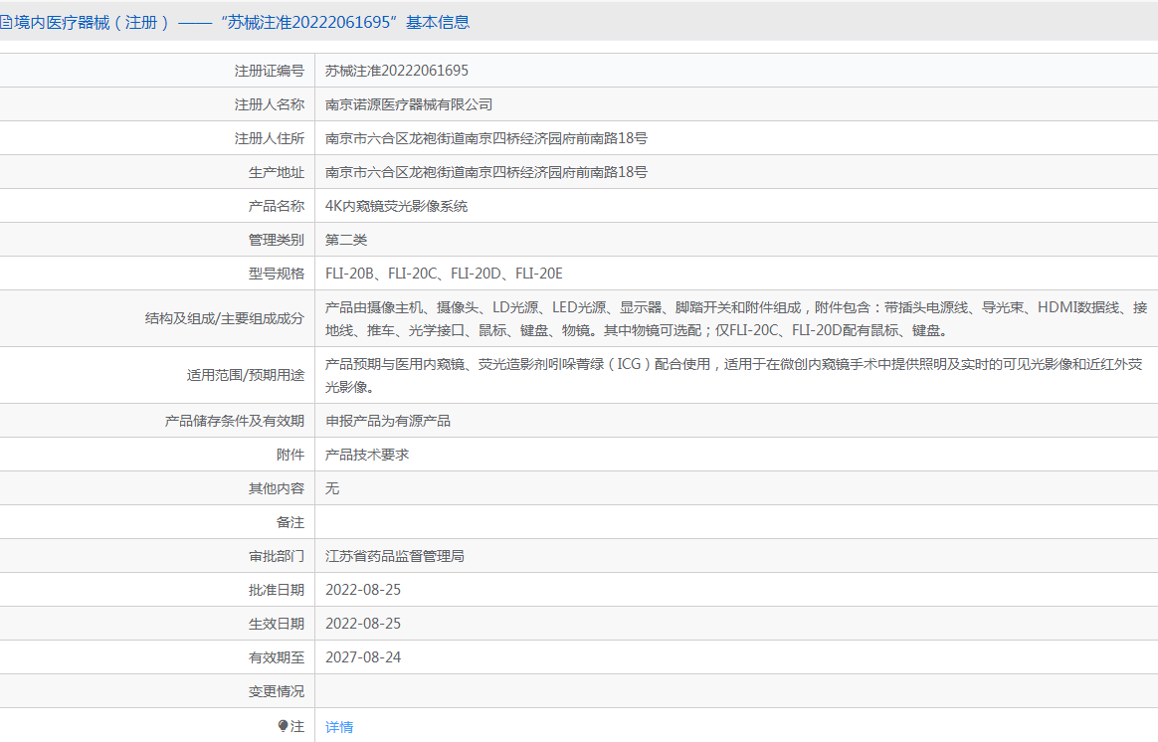Select the 批准日期 value 2022-08-25
Screen dimensions: 1158x742
click(x=362, y=590)
